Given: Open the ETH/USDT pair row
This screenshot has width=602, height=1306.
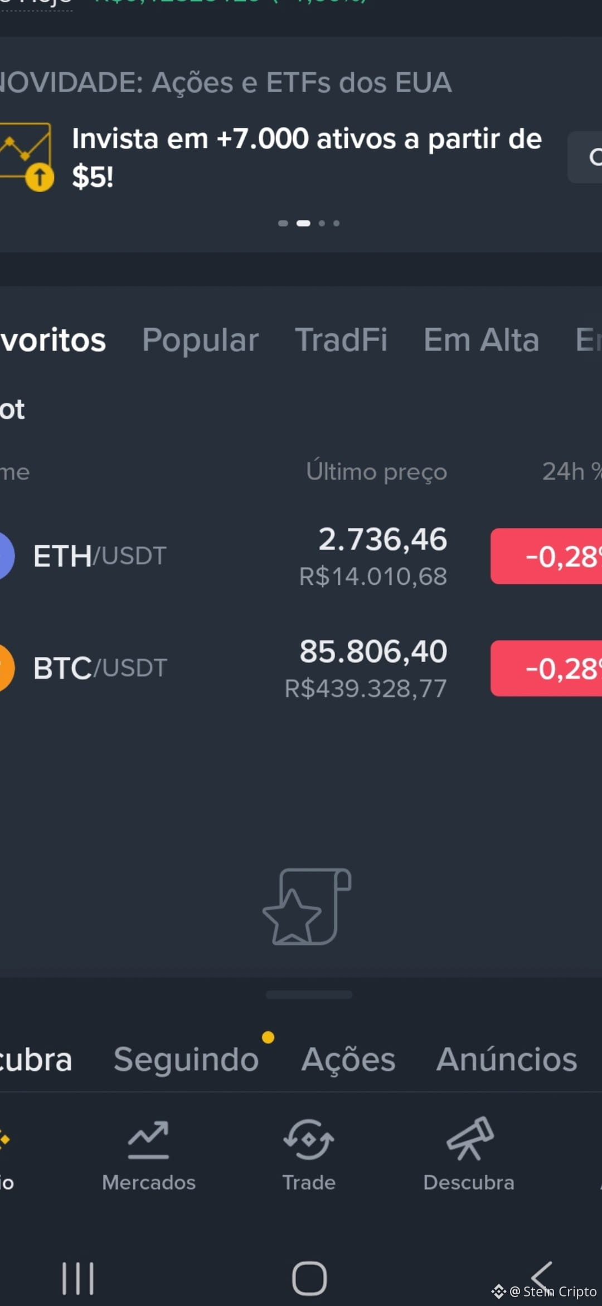Looking at the screenshot, I should [301, 556].
